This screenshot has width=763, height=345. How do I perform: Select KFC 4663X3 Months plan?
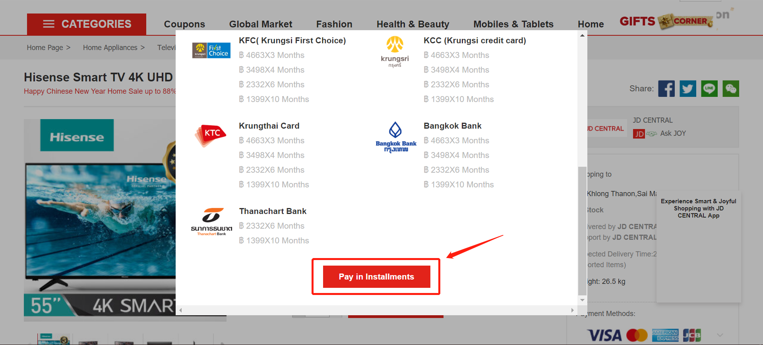(x=271, y=55)
